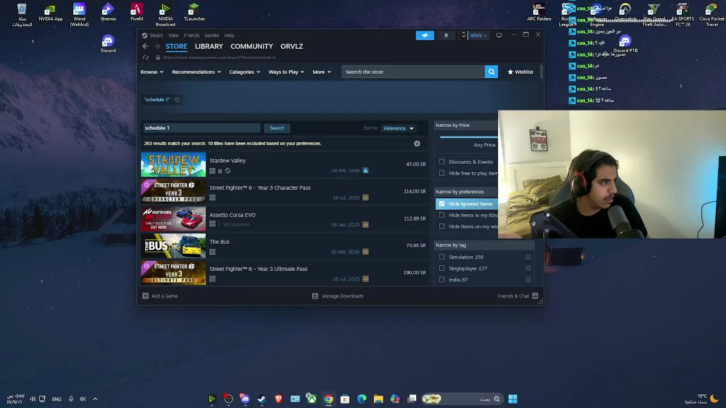Open Steam announcements megaphone button
This screenshot has width=726, height=408.
tap(425, 35)
